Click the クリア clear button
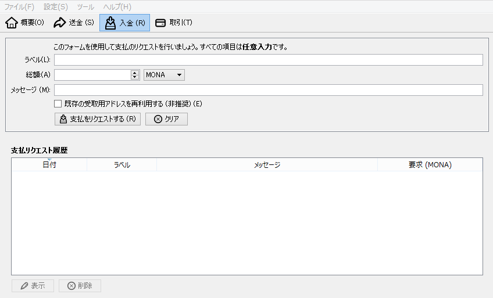493x298 pixels. pos(166,119)
